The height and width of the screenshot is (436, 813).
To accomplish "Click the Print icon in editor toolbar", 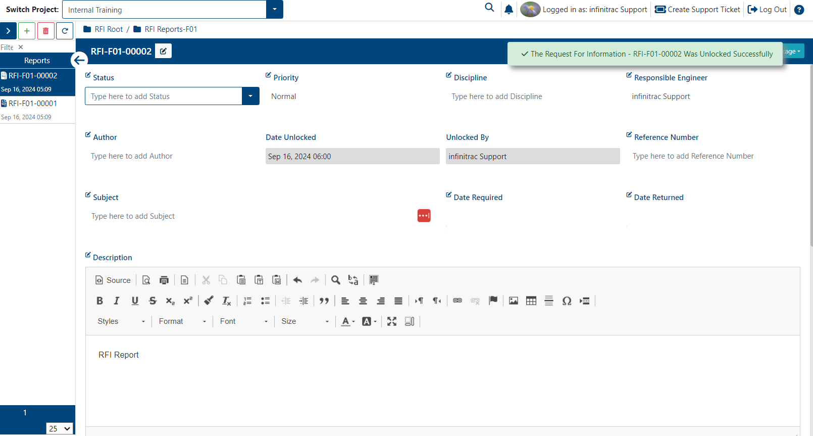I will pos(164,280).
